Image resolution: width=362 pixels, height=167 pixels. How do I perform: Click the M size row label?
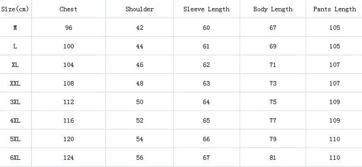[x=15, y=28]
